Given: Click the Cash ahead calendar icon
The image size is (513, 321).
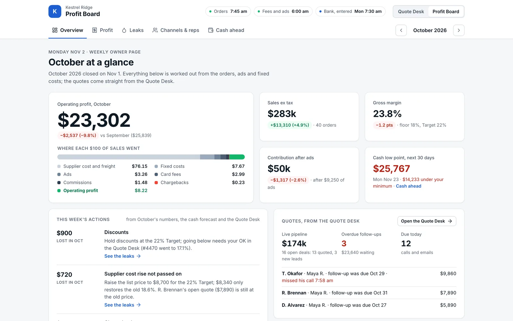Looking at the screenshot, I should [x=211, y=30].
